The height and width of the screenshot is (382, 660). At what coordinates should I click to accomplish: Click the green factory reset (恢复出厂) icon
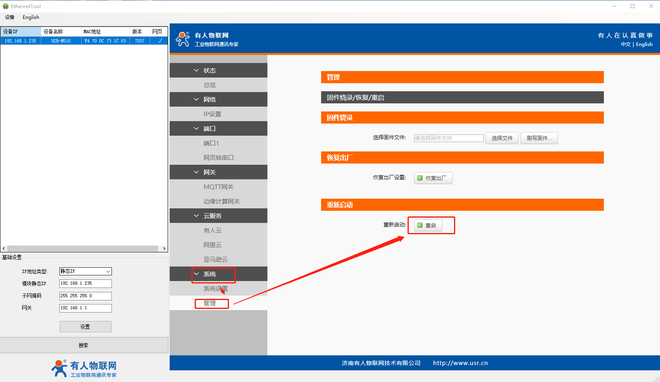[x=420, y=178]
